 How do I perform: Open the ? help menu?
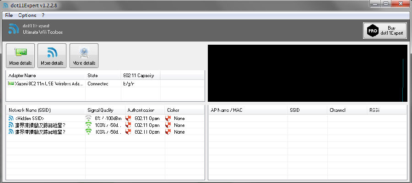[x=43, y=15]
